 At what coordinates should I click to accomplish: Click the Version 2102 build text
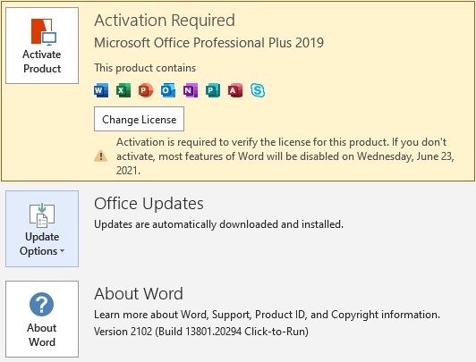[201, 332]
